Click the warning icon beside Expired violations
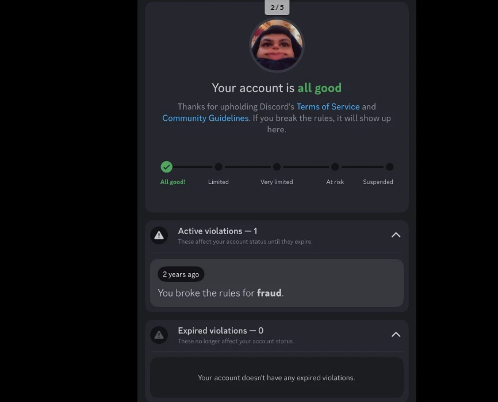 [159, 335]
